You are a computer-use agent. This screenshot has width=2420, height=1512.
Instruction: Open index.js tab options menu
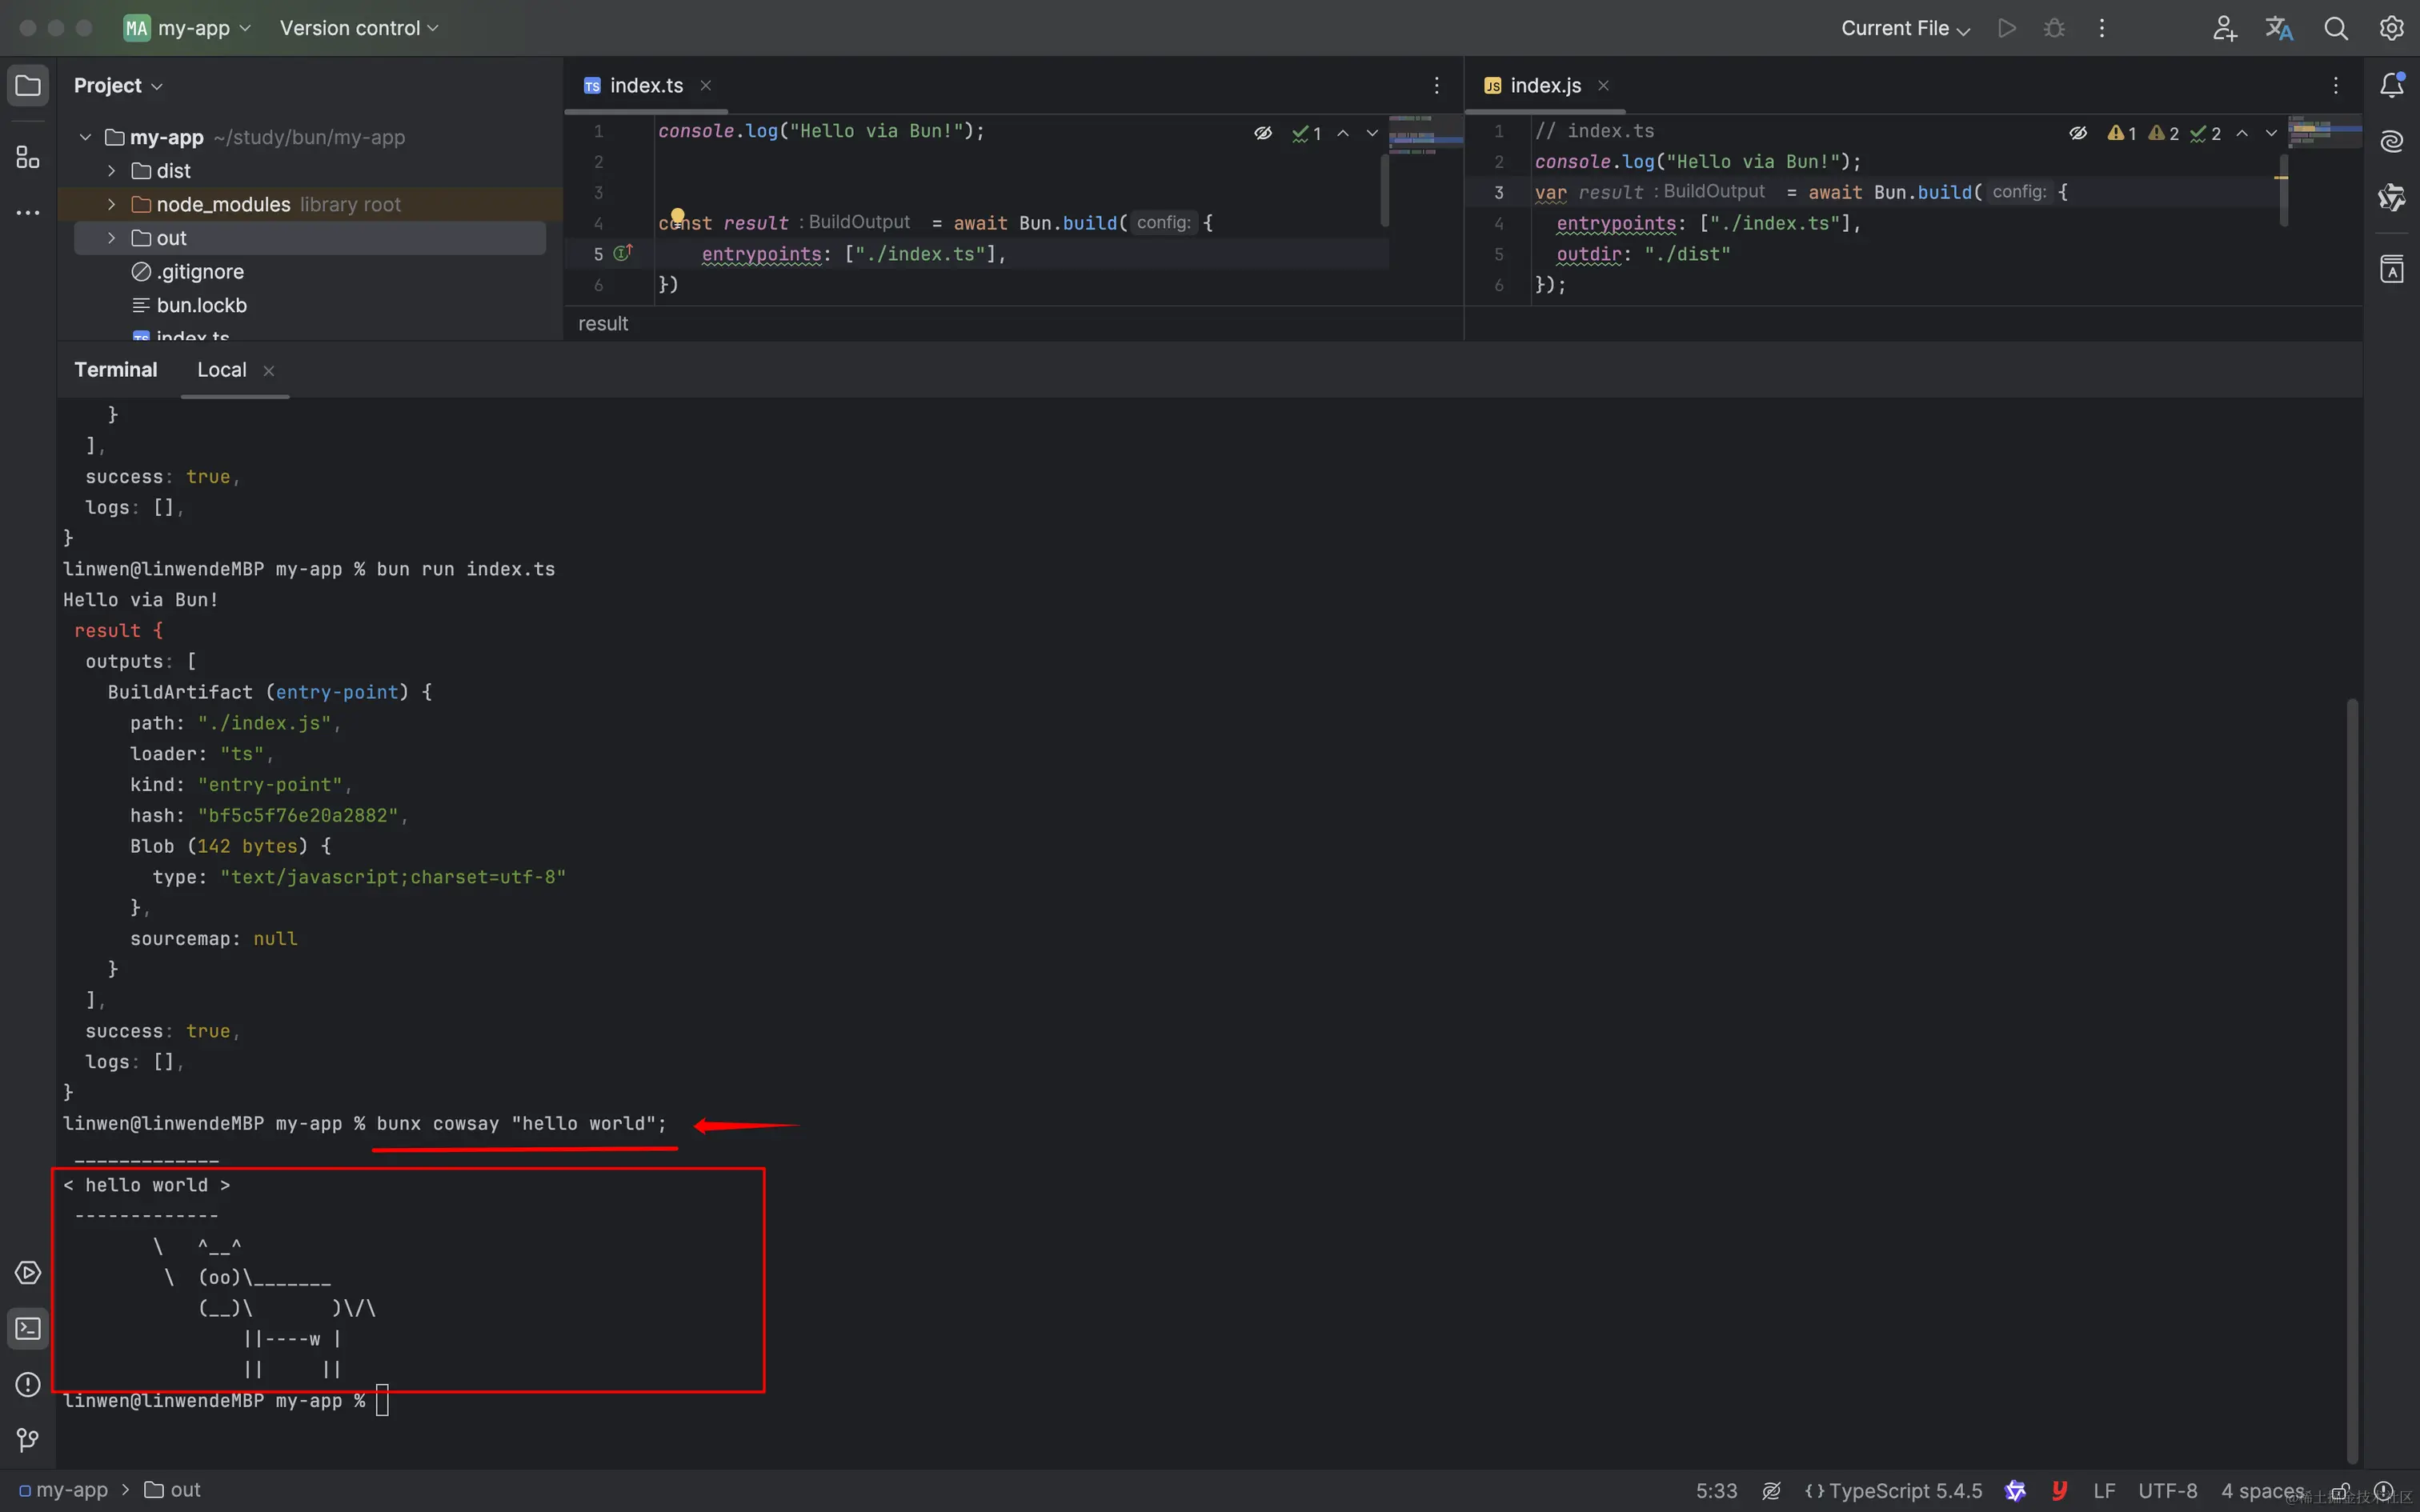2335,86
